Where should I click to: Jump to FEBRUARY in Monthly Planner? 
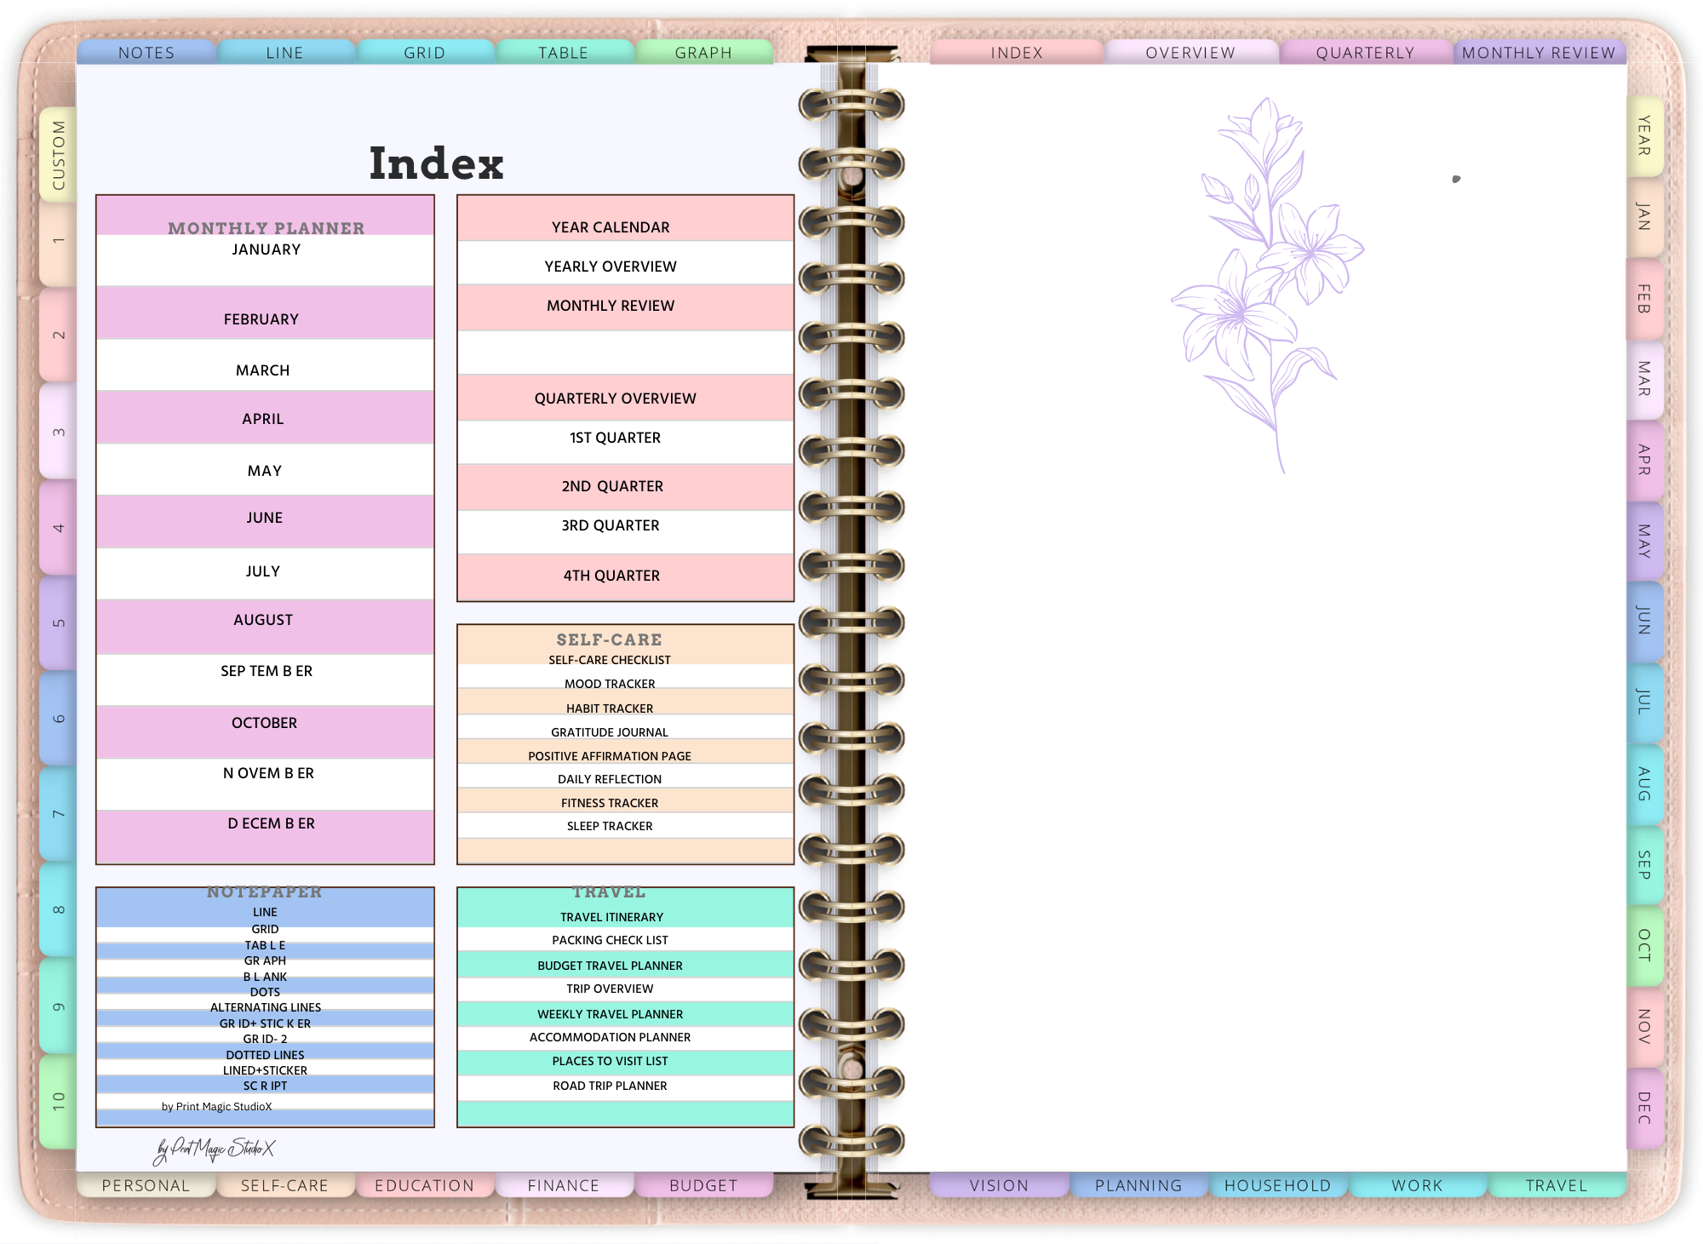coord(261,319)
